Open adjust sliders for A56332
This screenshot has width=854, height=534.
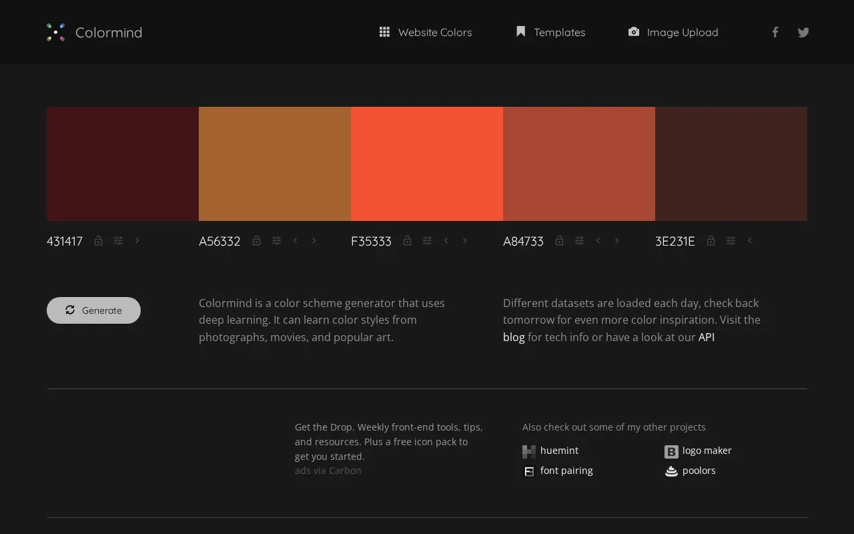[x=276, y=240]
